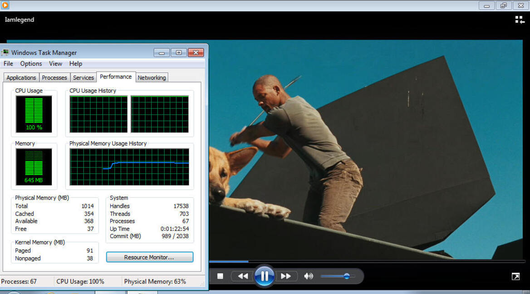This screenshot has width=530, height=294.
Task: Click the Paged kernel memory value 91
Action: 90,251
